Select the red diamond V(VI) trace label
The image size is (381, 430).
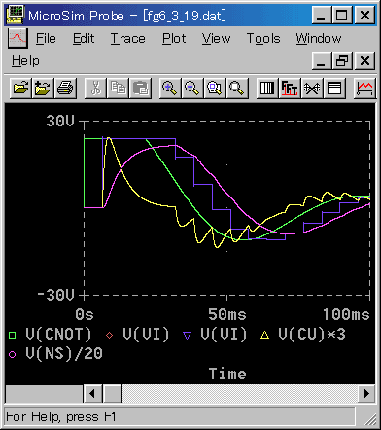[x=146, y=335]
